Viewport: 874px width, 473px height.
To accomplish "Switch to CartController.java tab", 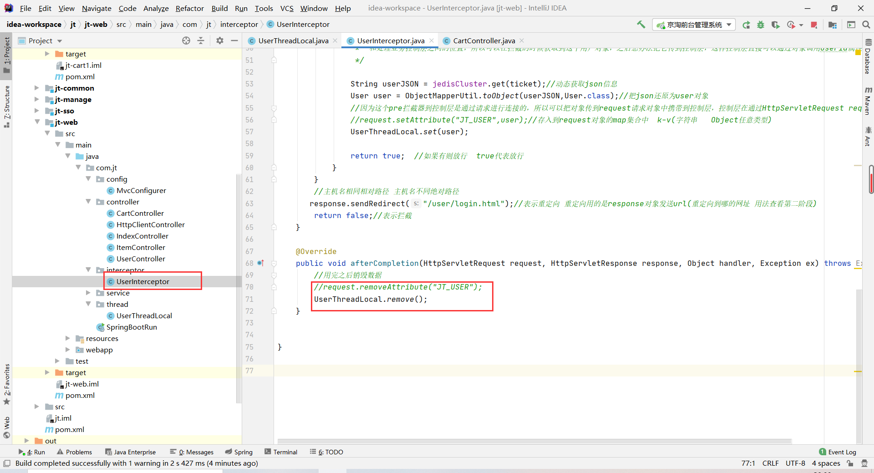I will [x=484, y=41].
